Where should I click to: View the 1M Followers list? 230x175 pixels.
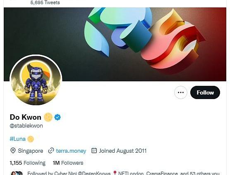(x=68, y=163)
